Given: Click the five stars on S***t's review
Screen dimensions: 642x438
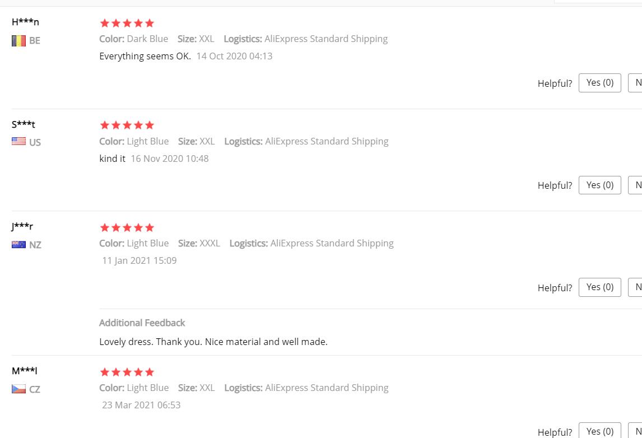Looking at the screenshot, I should [x=127, y=125].
